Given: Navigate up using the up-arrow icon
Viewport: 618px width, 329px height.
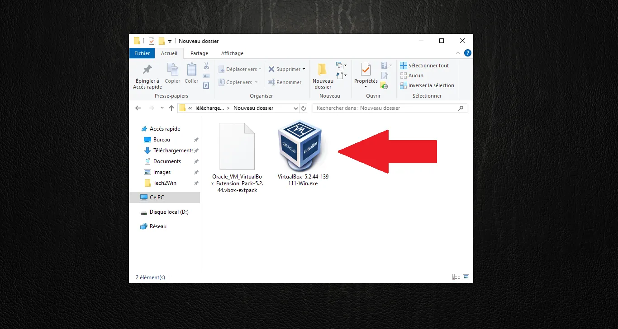Looking at the screenshot, I should (x=171, y=108).
